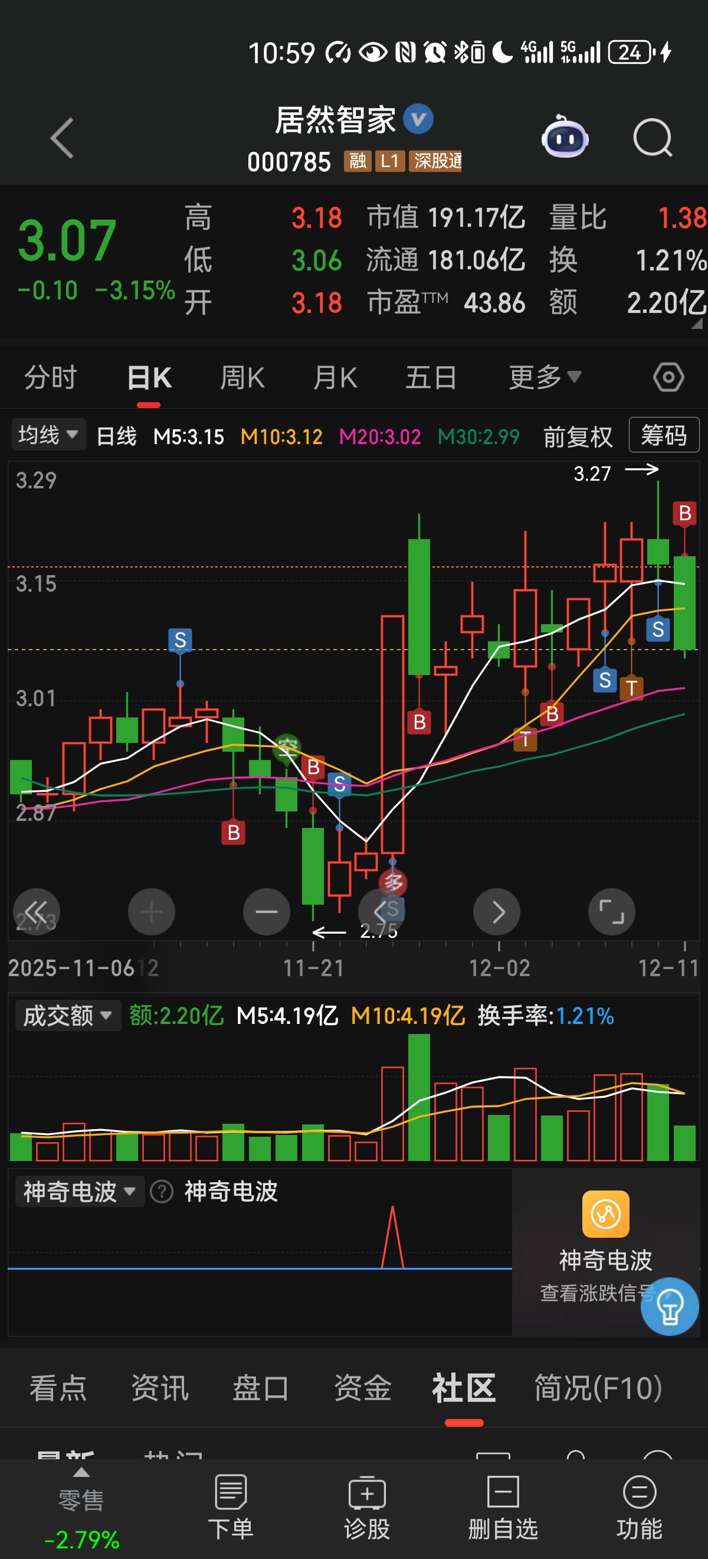The width and height of the screenshot is (708, 1559).
Task: Switch to 分时 chart tab
Action: pyautogui.click(x=51, y=378)
